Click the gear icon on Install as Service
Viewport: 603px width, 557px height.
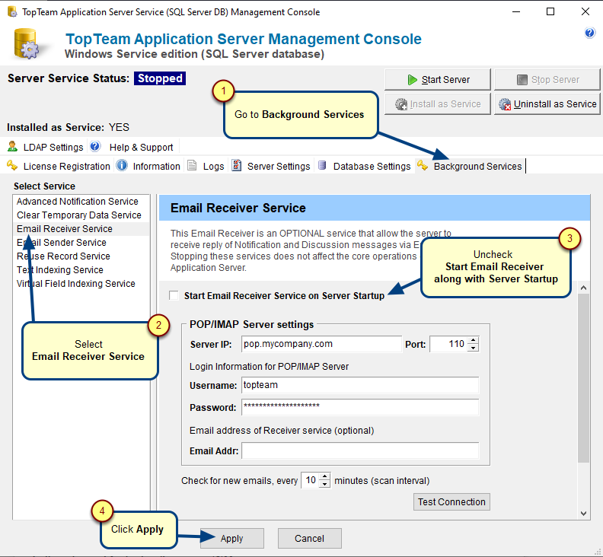(401, 104)
